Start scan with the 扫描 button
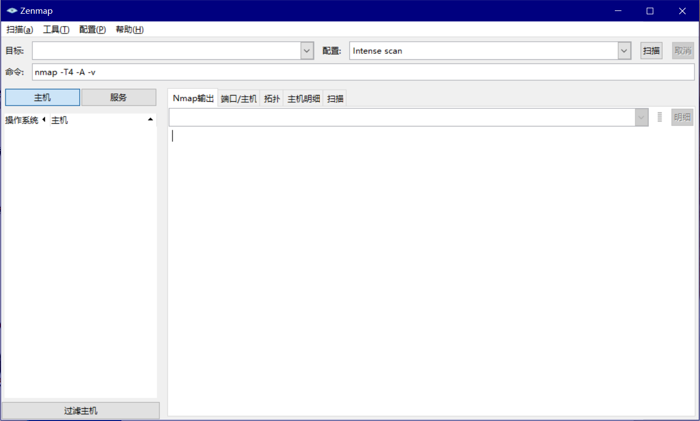 [651, 51]
